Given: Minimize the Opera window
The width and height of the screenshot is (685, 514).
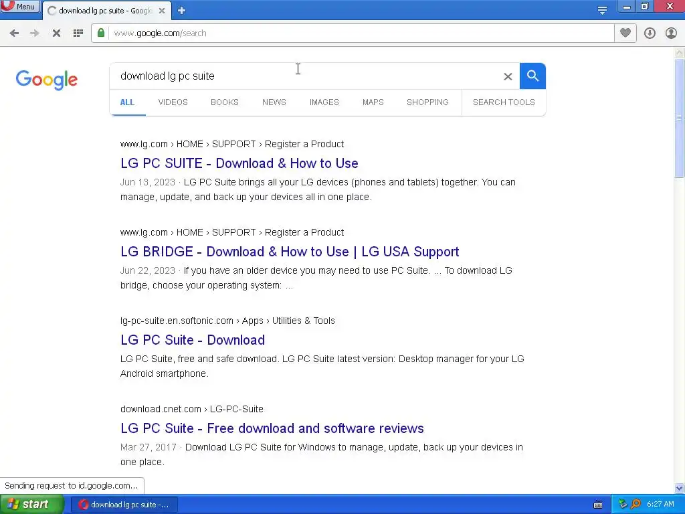Looking at the screenshot, I should point(626,7).
